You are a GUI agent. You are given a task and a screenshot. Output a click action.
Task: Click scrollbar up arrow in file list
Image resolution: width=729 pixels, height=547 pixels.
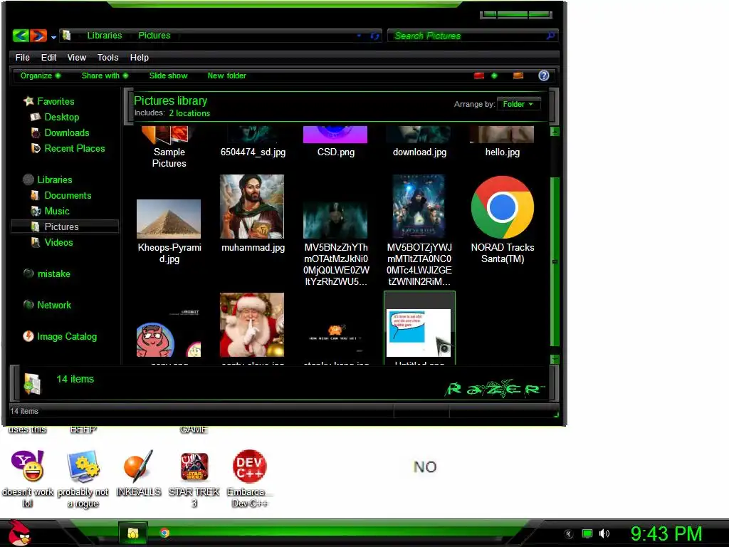click(554, 132)
